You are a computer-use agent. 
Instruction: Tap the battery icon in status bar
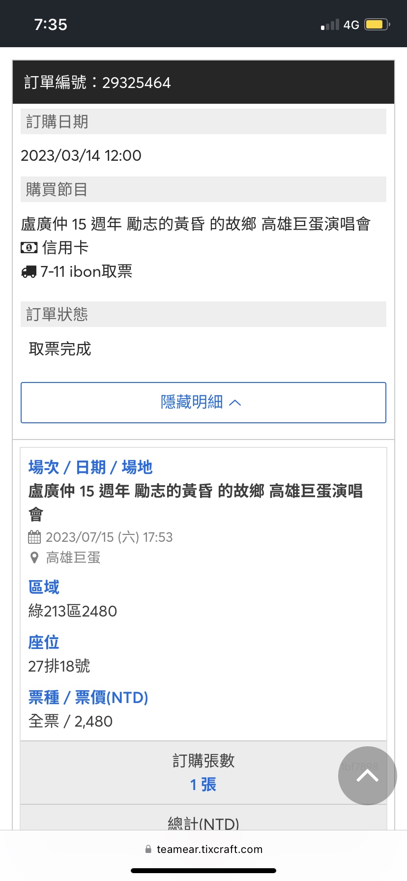377,25
